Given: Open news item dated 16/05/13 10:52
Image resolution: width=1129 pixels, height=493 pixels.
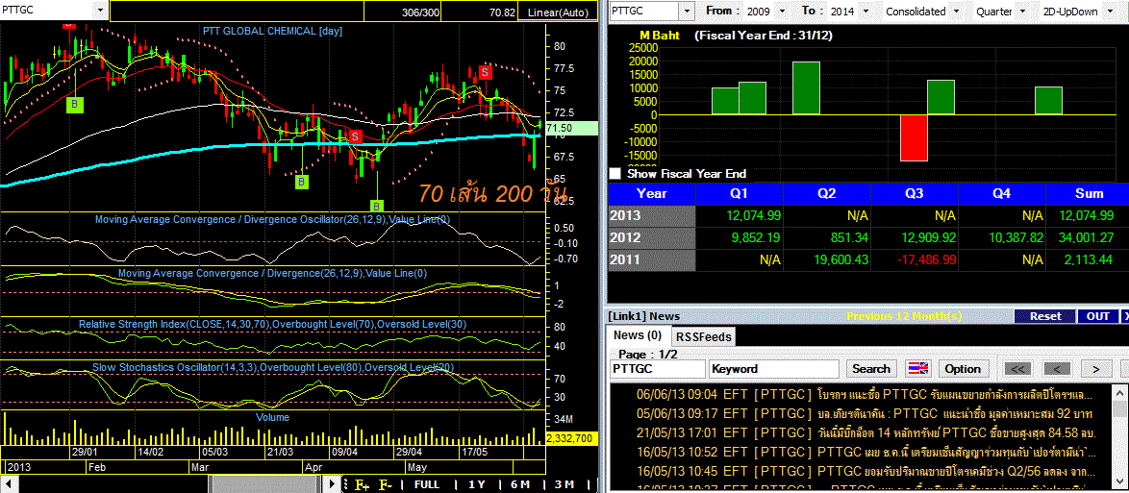Looking at the screenshot, I should click(866, 453).
